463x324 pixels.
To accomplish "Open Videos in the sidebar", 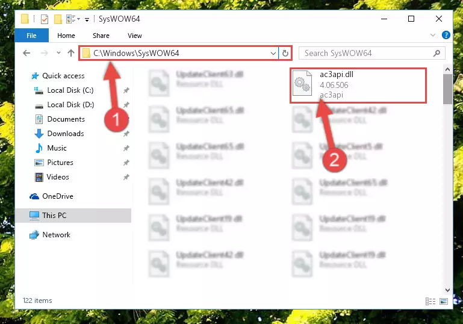I will tap(58, 177).
